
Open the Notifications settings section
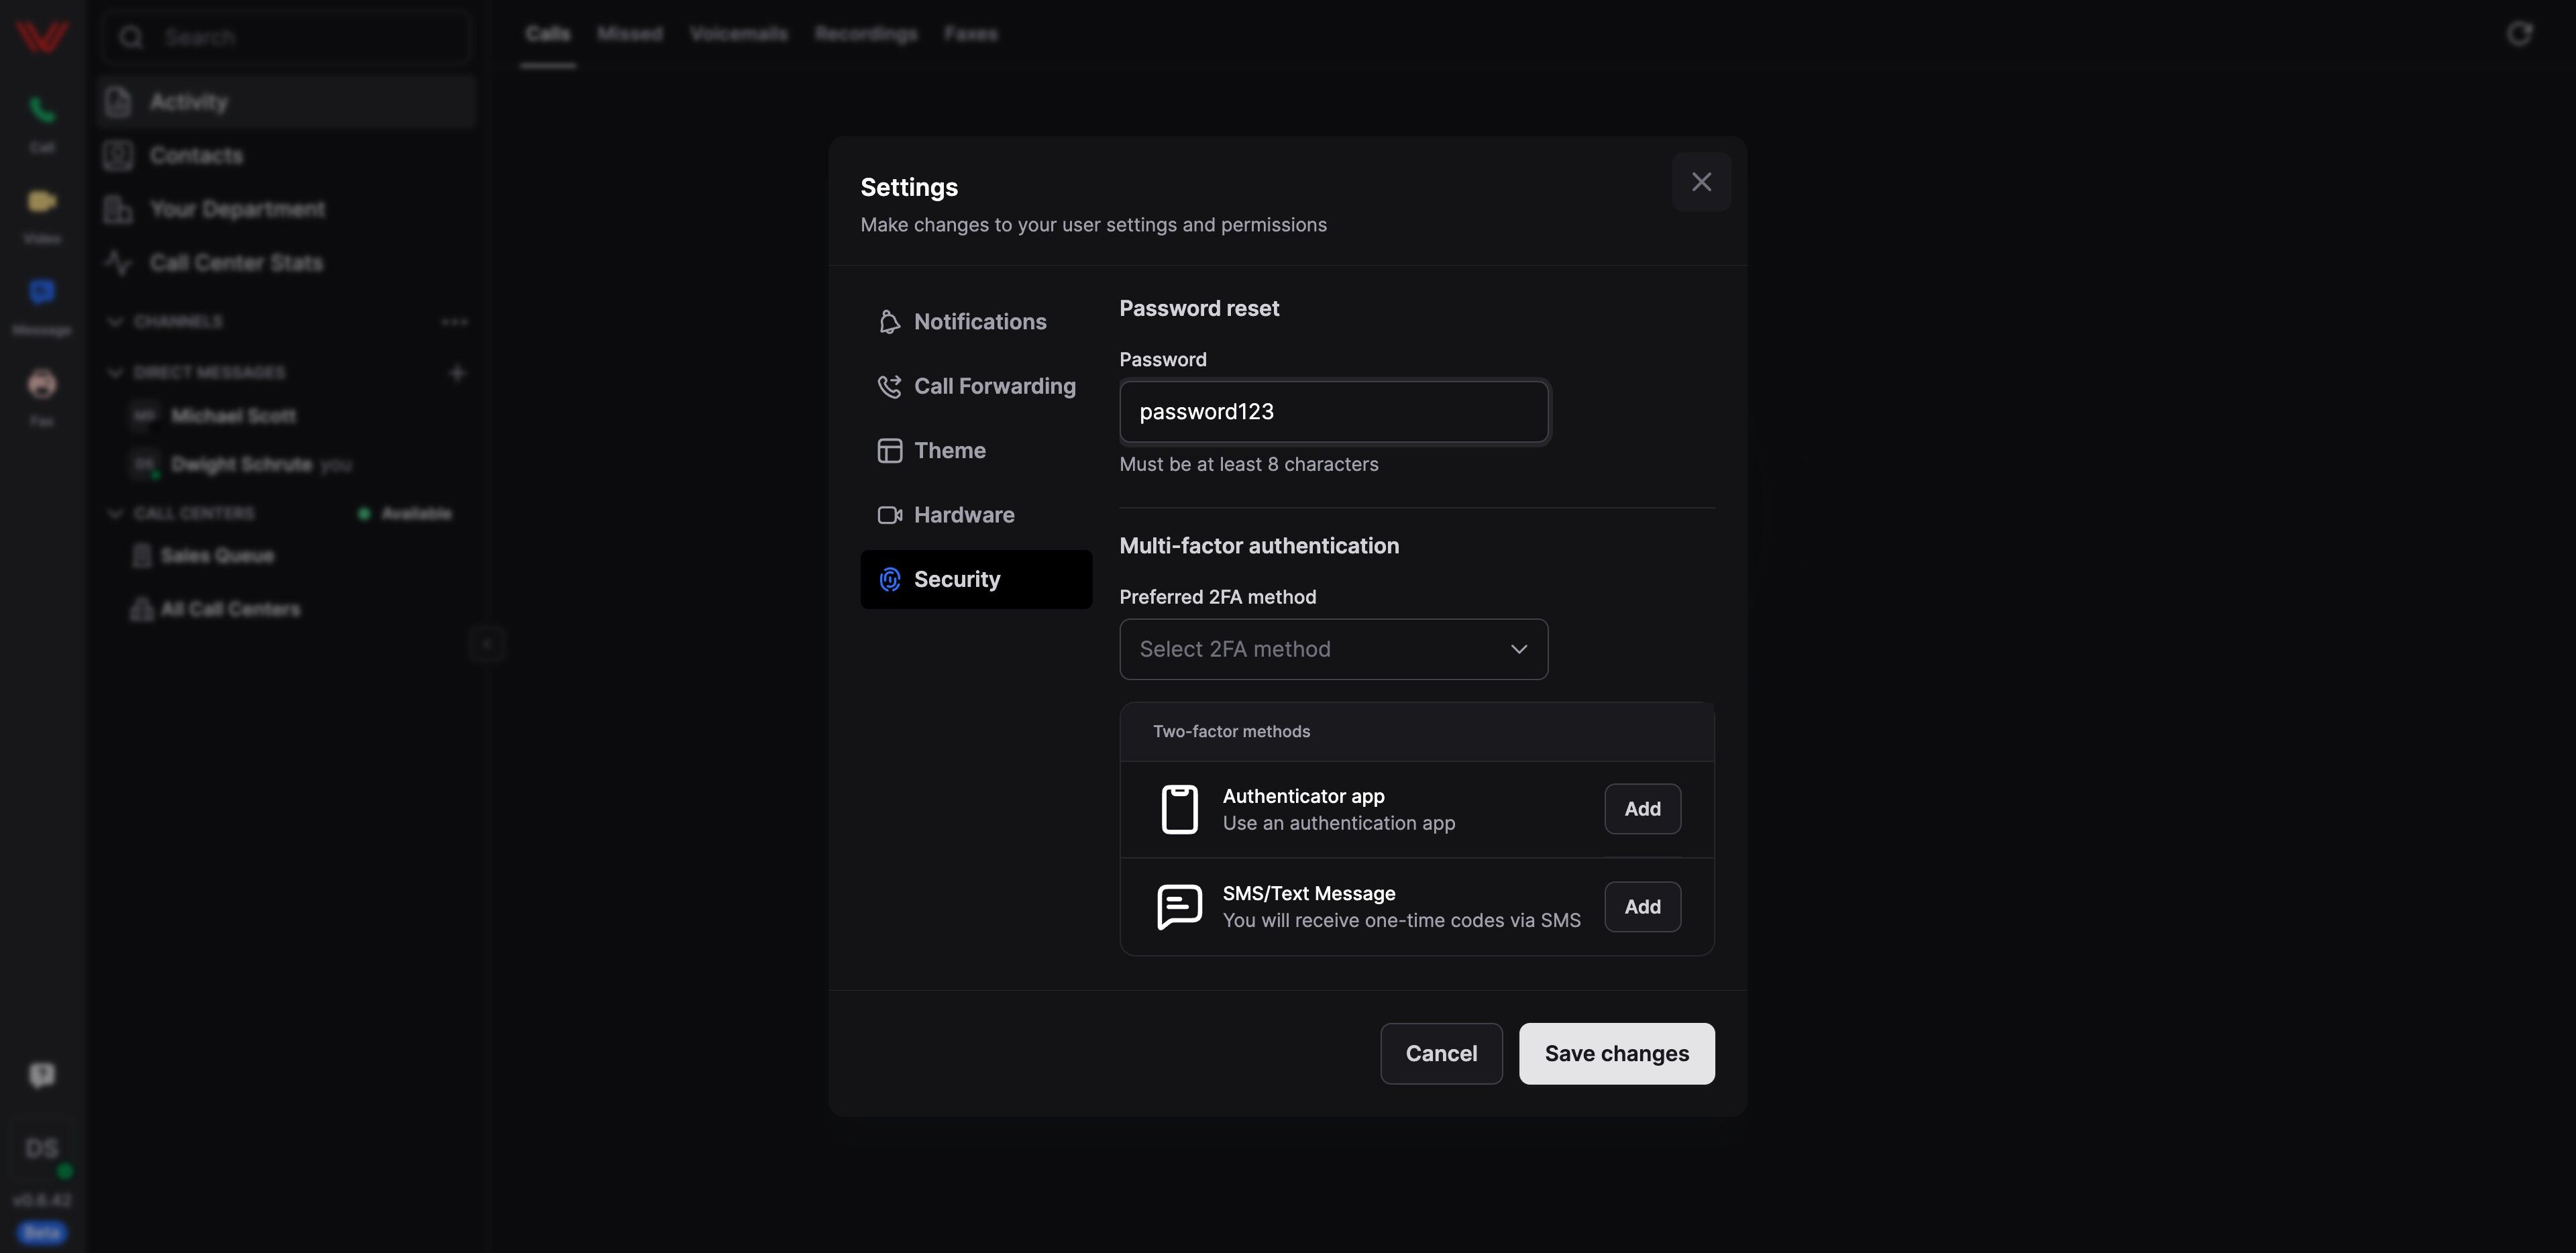coord(976,322)
